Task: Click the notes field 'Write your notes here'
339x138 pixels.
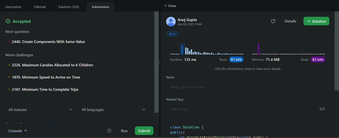Action: 247,87
